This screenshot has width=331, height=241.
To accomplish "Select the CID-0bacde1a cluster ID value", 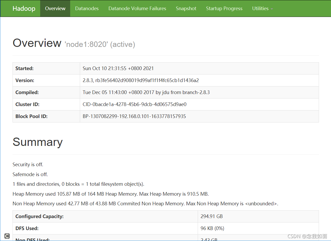I will click(x=135, y=104).
